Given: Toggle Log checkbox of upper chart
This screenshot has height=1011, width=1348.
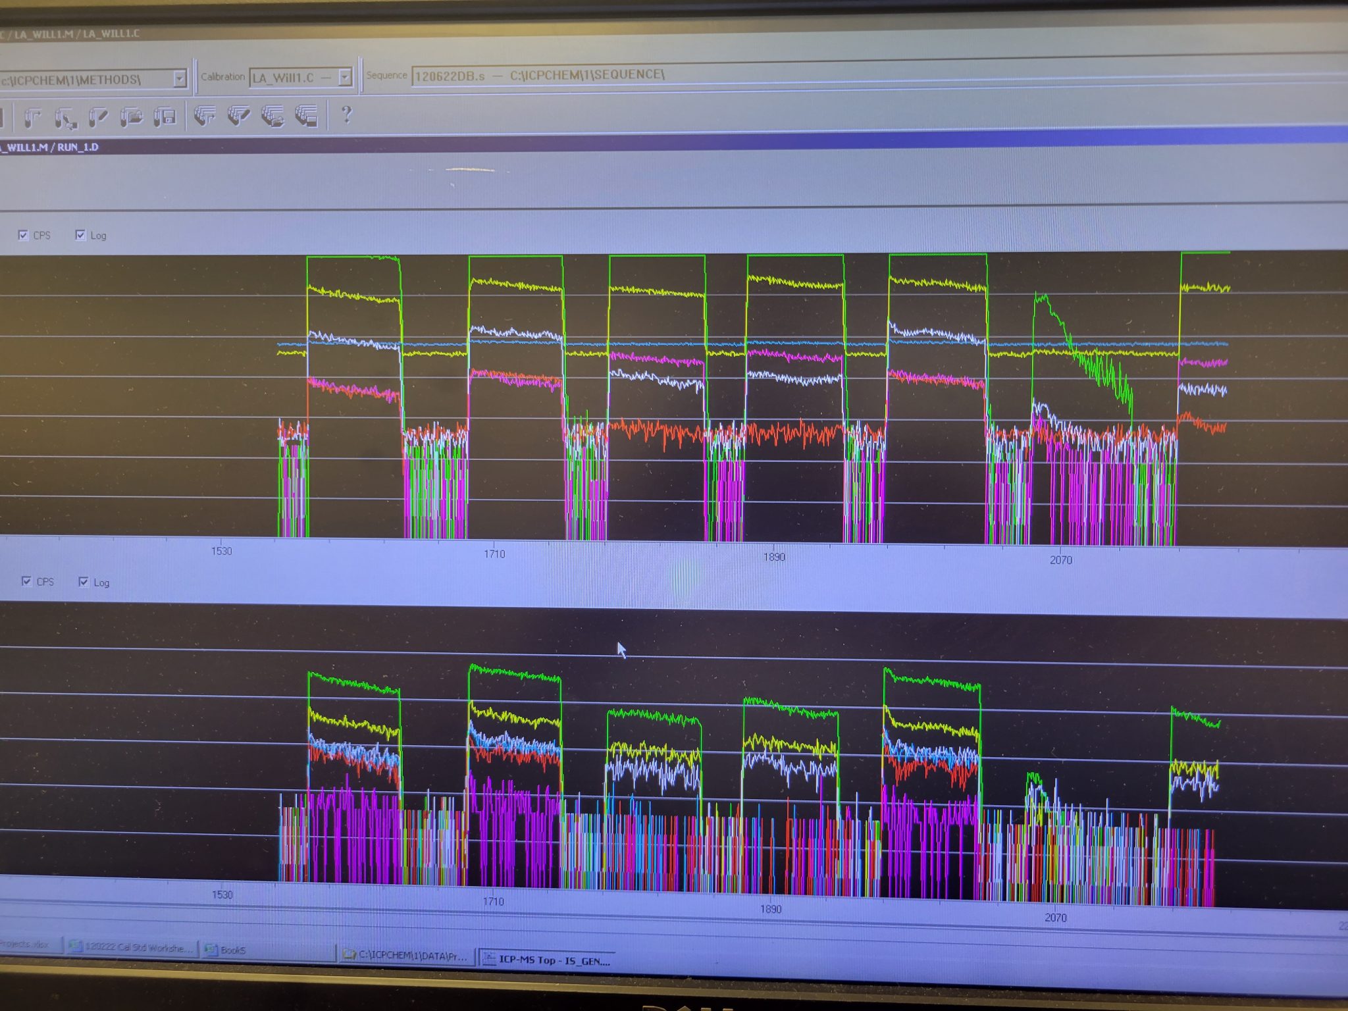Looking at the screenshot, I should tap(80, 235).
